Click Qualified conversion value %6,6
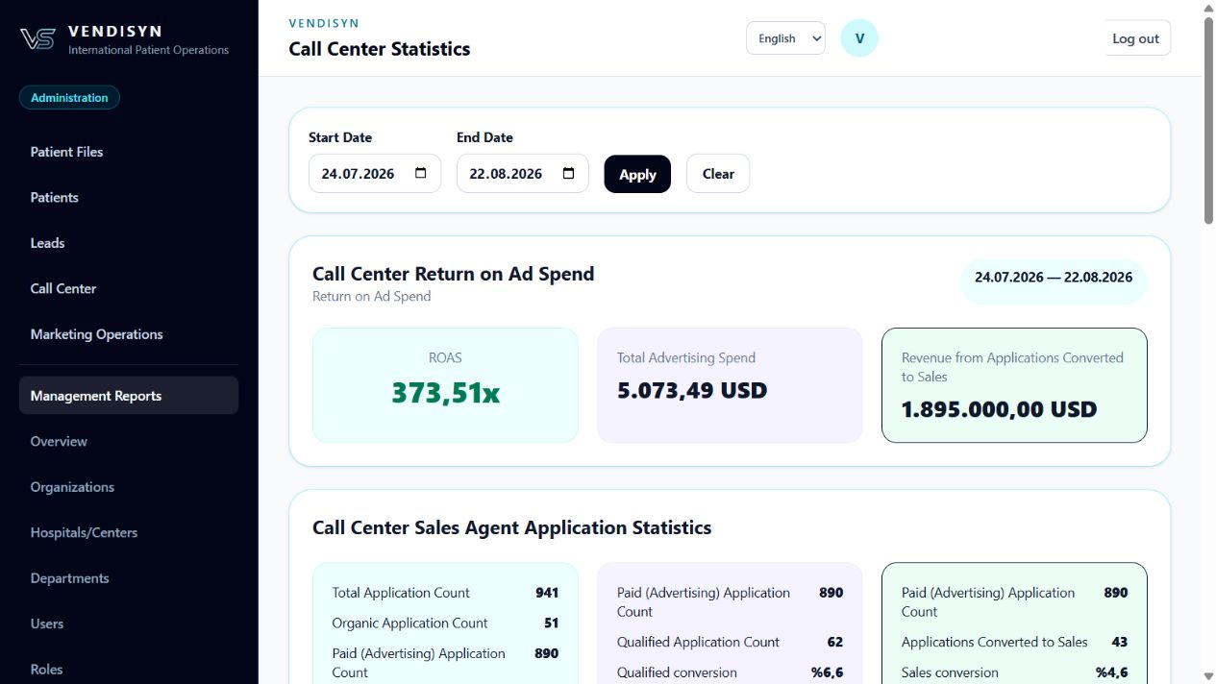Image resolution: width=1216 pixels, height=684 pixels. pos(828,672)
